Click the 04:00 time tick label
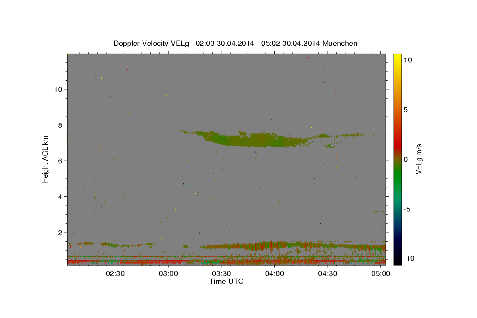Screen dimensions: 477x318 pos(275,274)
